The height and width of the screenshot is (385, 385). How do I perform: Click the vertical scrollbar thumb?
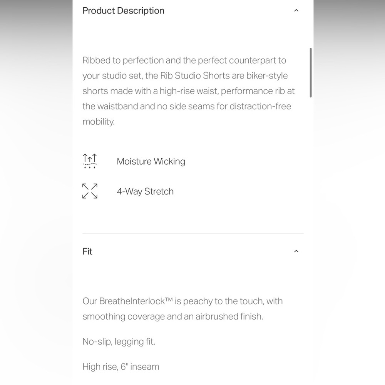pos(311,73)
